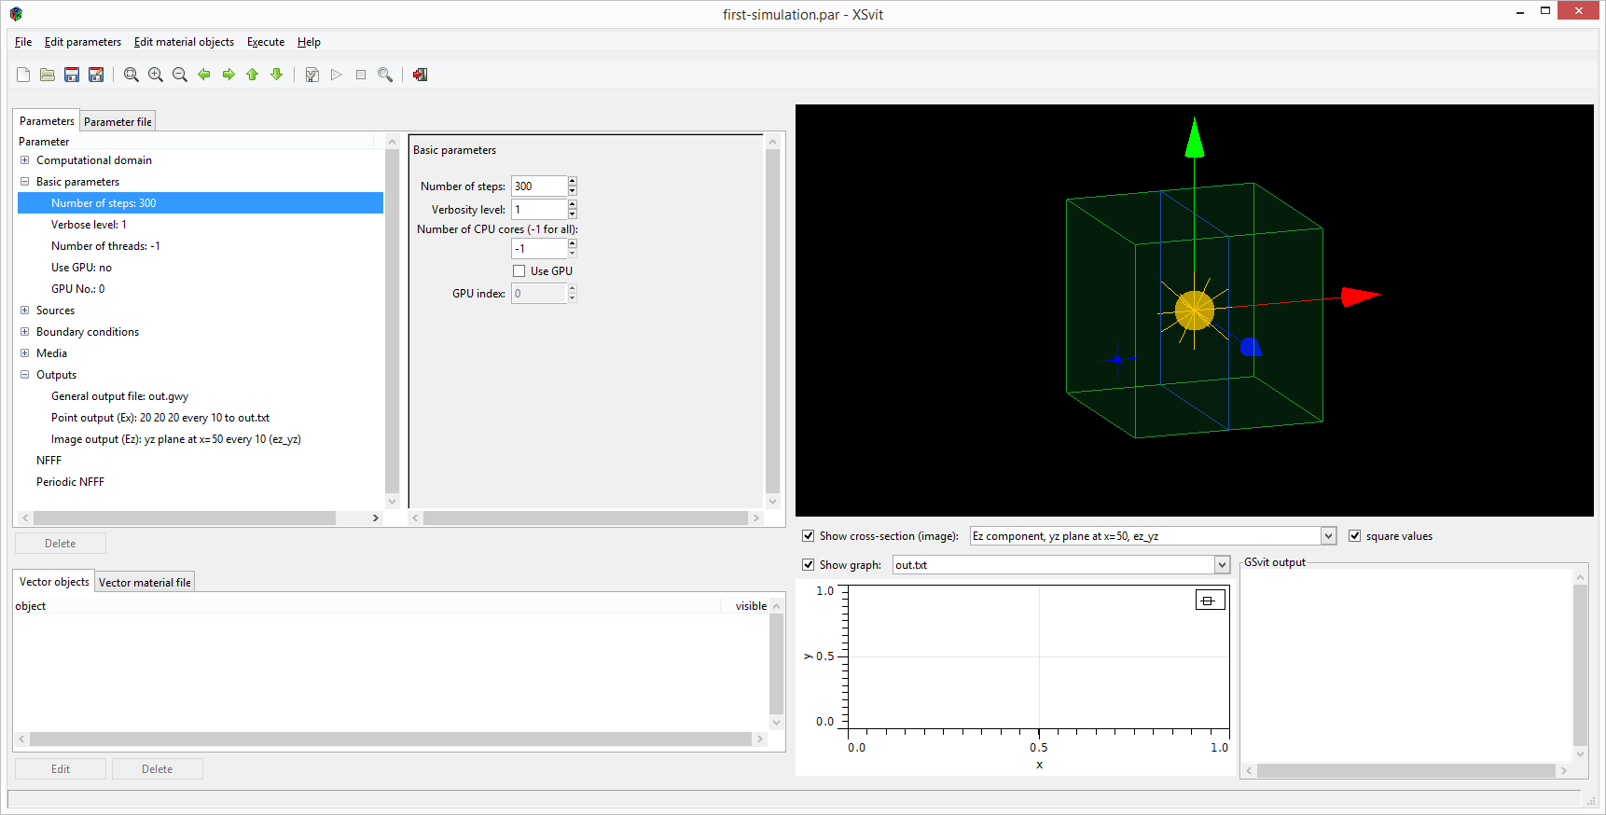The height and width of the screenshot is (815, 1606).
Task: Click the red exit door icon
Action: point(421,75)
